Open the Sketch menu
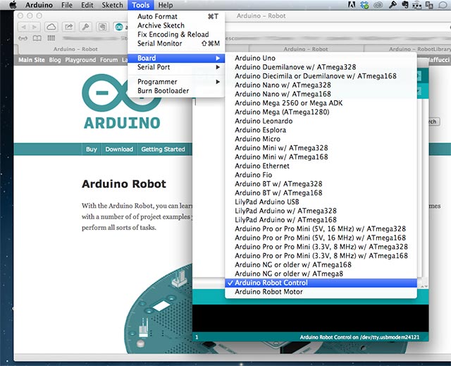 112,5
